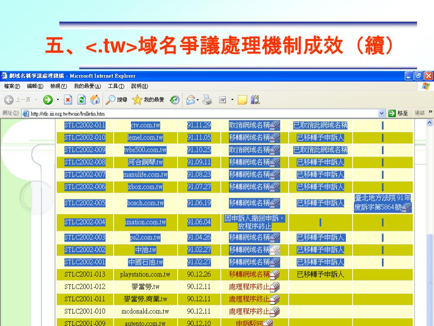Open document icon for playstation.com.tw decision

click(x=275, y=275)
